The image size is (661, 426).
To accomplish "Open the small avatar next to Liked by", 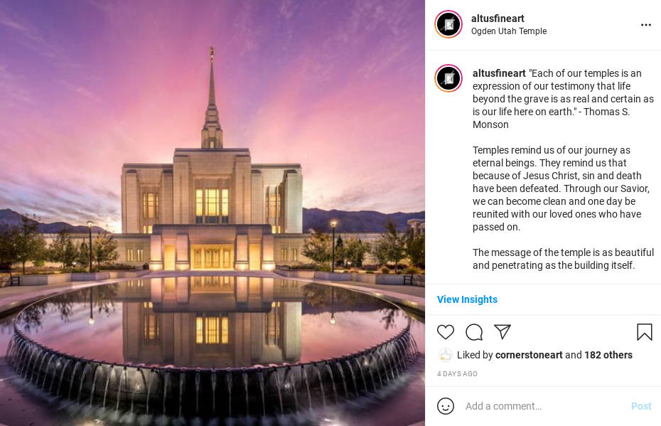I will tap(445, 355).
